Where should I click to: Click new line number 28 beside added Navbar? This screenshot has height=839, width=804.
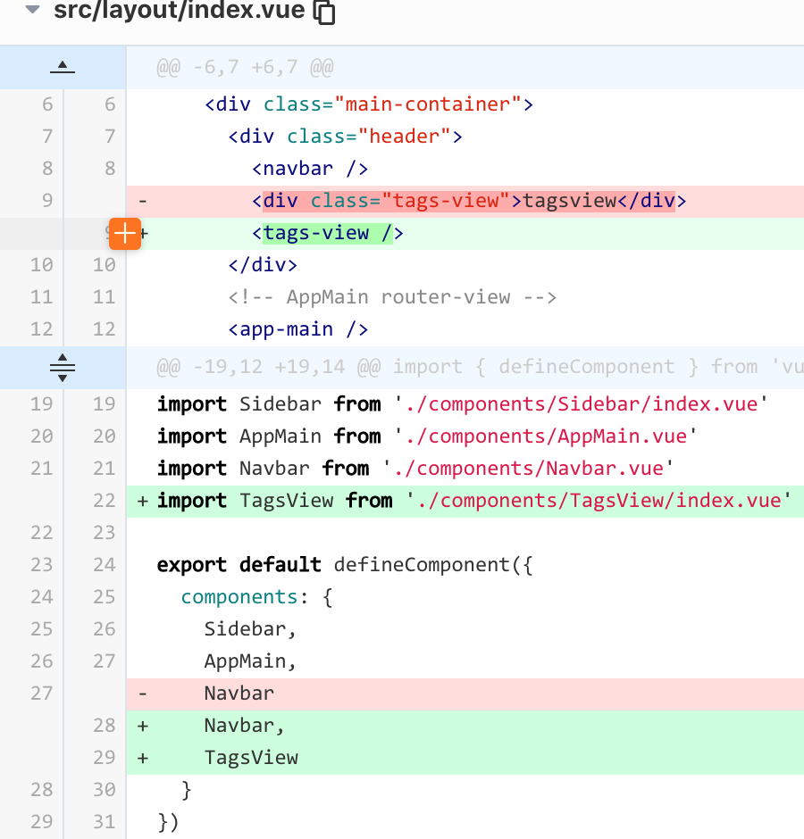[104, 726]
